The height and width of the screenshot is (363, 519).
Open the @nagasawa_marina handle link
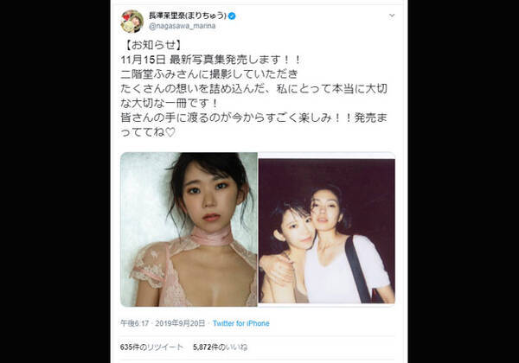tap(182, 26)
